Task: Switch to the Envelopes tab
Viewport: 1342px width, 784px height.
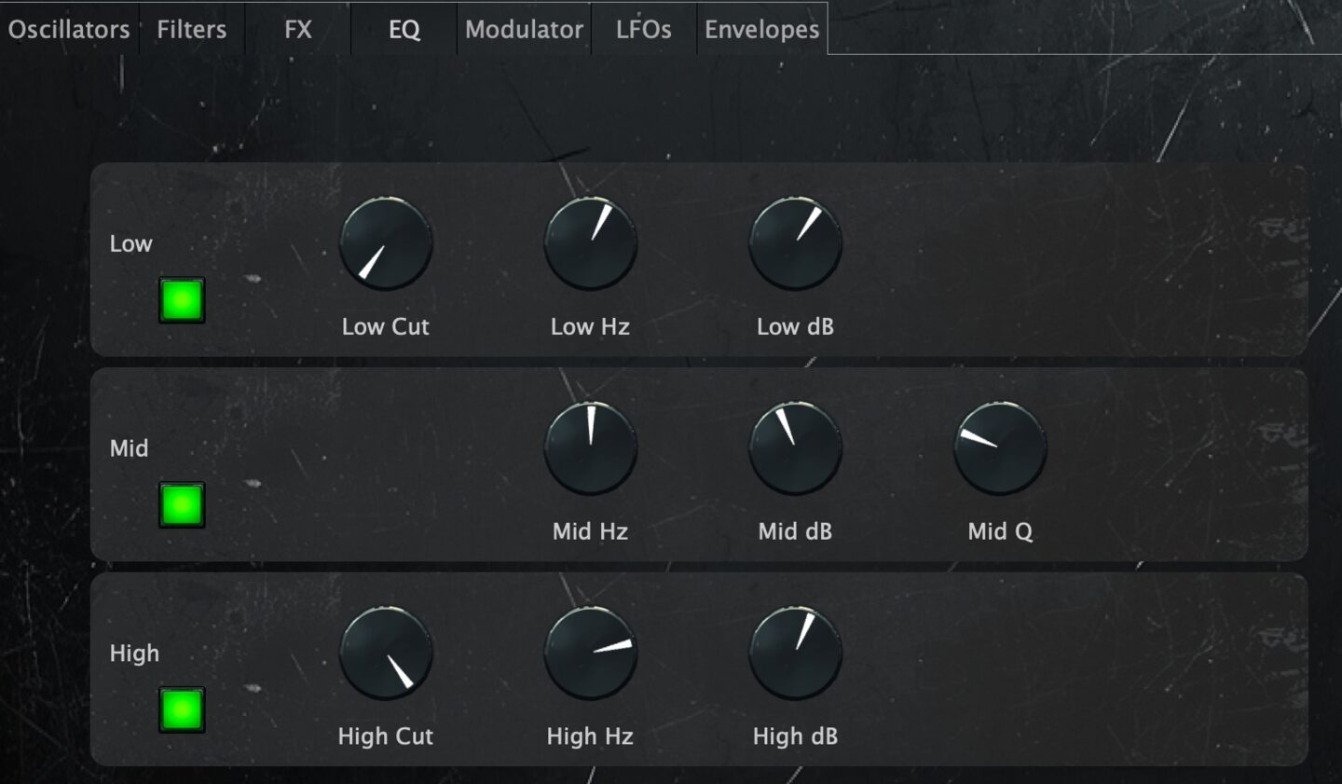Action: click(x=762, y=29)
